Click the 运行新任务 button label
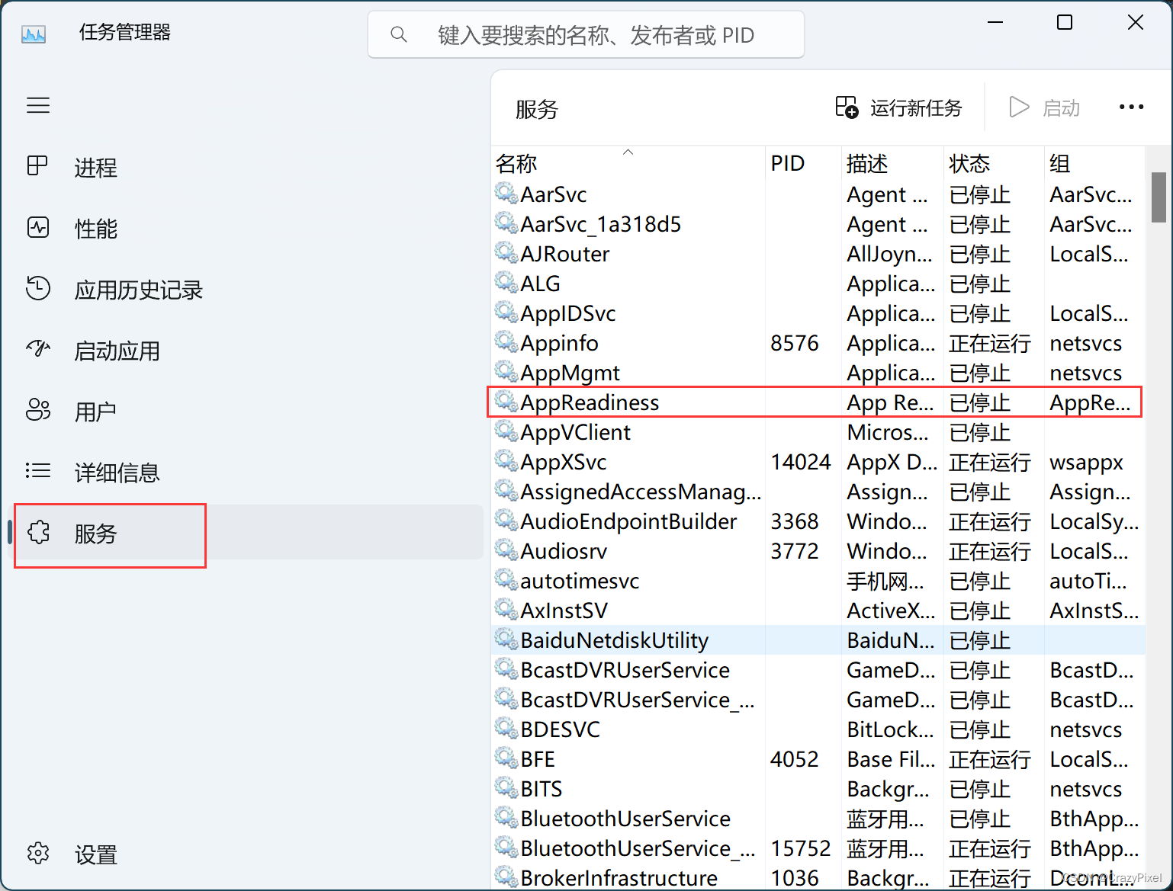The width and height of the screenshot is (1173, 891). tap(916, 108)
